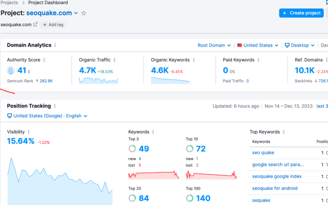328x205 pixels.
Task: Show Authority Score info tooltip icon
Action: pyautogui.click(x=44, y=60)
